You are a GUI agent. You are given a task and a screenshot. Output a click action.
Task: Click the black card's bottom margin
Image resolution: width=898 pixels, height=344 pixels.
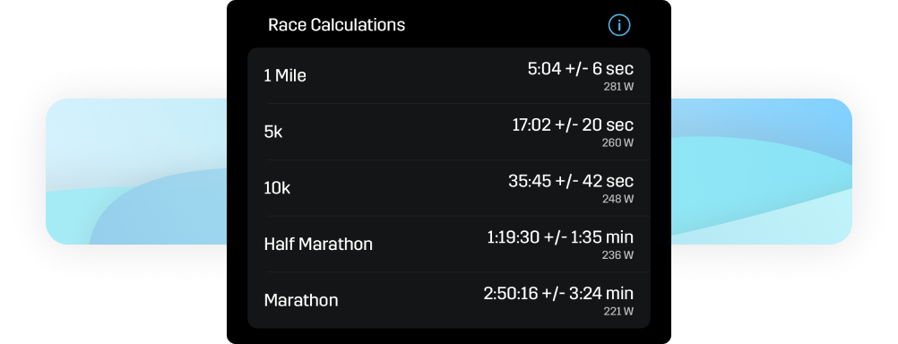click(x=449, y=336)
